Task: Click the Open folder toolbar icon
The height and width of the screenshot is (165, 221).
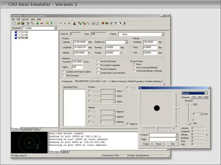Action: (x=19, y=23)
